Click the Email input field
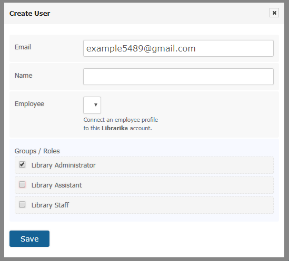Viewport: 289px width, 261px height. click(178, 48)
